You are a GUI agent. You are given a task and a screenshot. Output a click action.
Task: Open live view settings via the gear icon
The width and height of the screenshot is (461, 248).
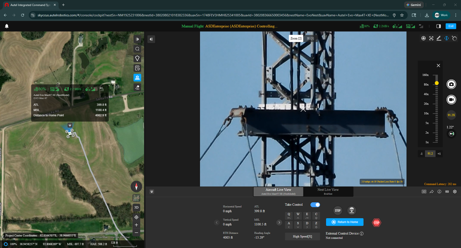point(455,192)
